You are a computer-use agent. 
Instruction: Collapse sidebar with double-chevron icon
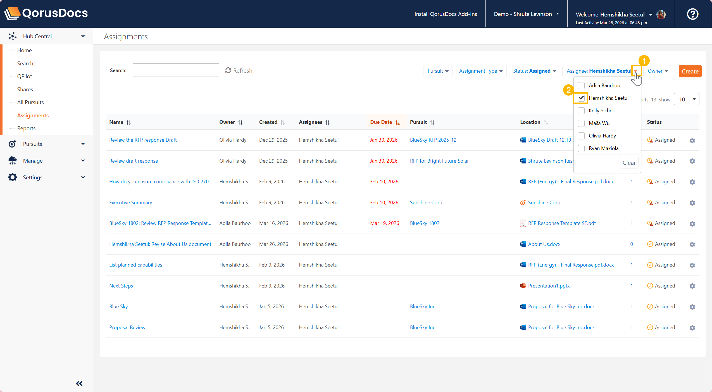click(79, 383)
